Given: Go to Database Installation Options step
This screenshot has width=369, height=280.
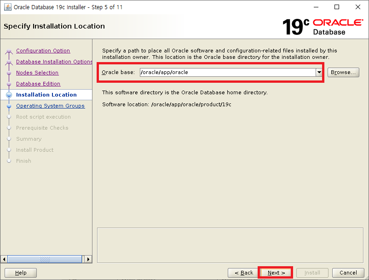Looking at the screenshot, I should tap(54, 62).
